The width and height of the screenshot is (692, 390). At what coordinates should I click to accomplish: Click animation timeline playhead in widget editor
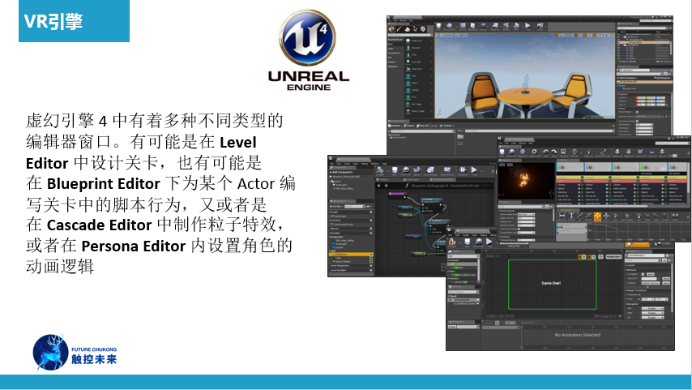(x=522, y=327)
